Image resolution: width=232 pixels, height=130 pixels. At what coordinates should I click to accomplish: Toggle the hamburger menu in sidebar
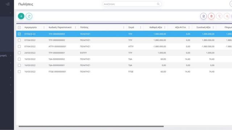pos(8,4)
